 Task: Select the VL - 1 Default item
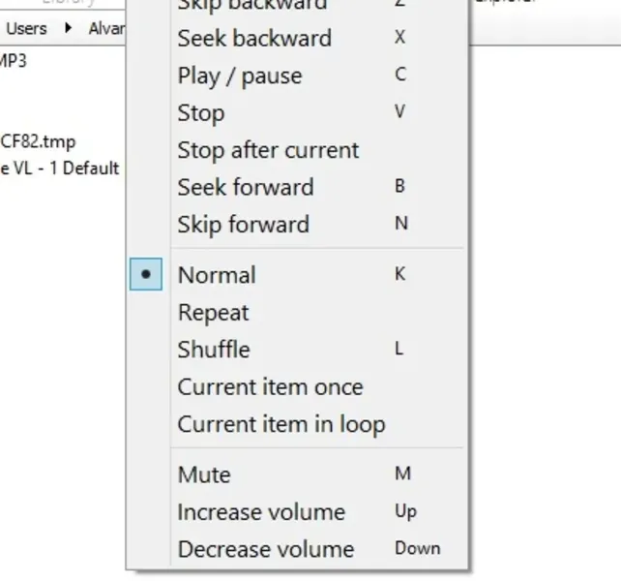(60, 168)
